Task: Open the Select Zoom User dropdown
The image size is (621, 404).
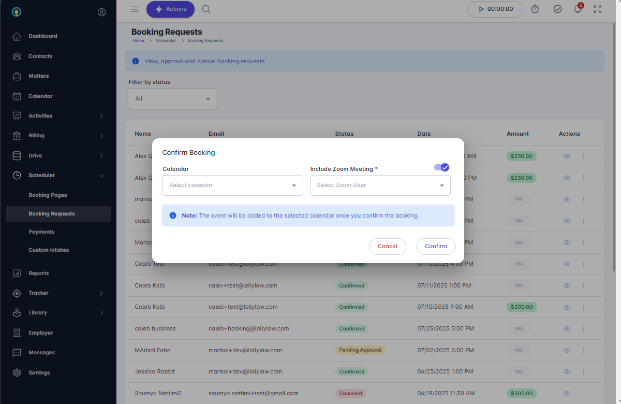Action: pos(380,185)
